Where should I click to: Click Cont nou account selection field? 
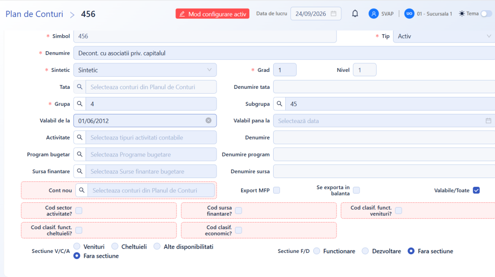click(x=151, y=190)
